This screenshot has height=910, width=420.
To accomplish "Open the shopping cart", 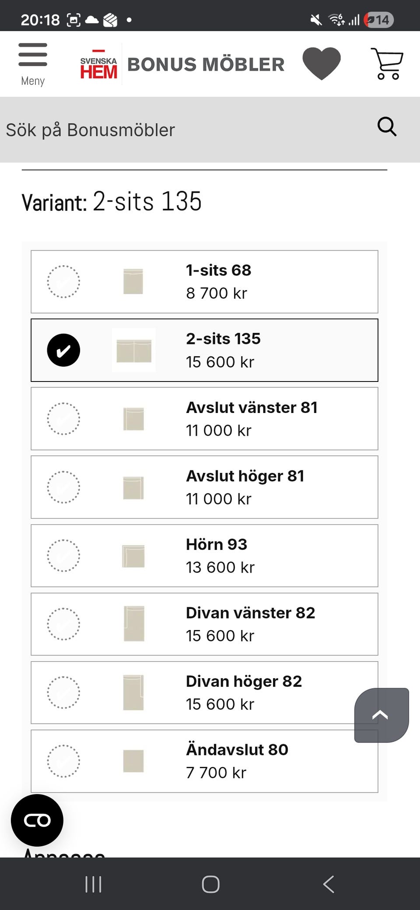I will coord(387,64).
